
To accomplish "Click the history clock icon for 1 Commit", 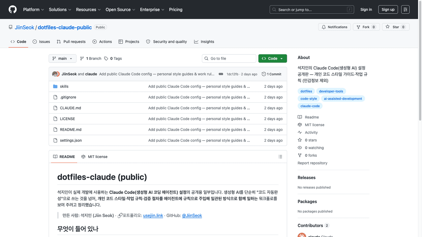I will 264,74.
